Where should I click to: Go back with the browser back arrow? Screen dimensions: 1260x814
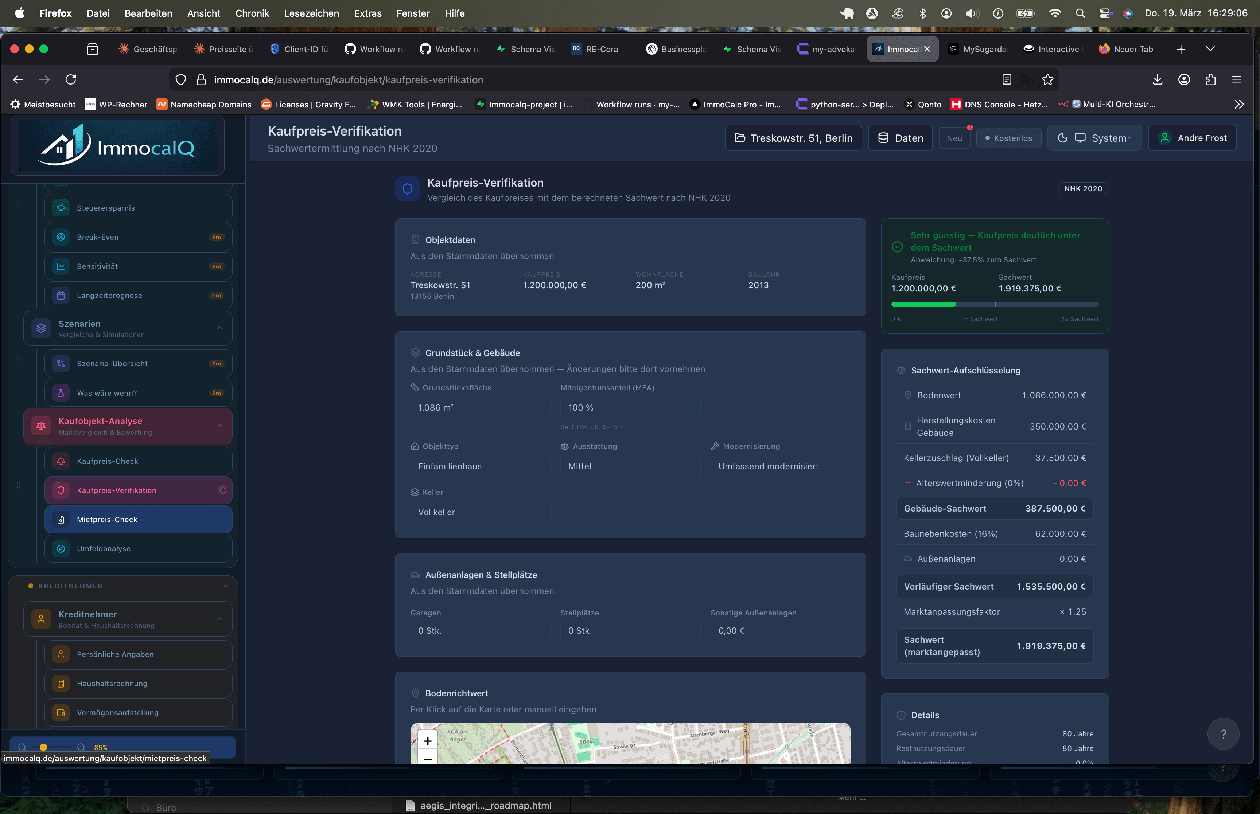(18, 79)
